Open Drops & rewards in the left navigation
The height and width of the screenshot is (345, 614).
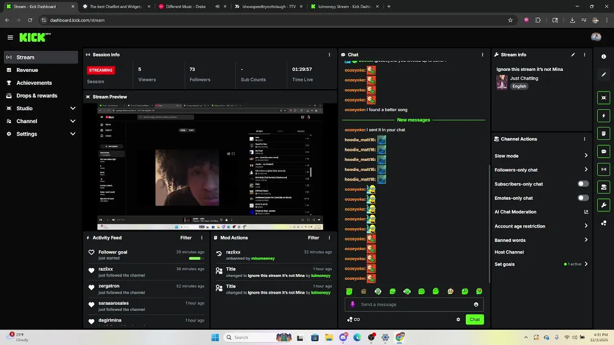41,95
